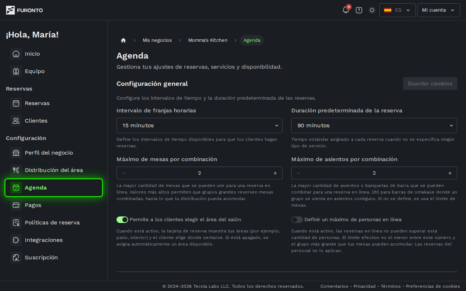Open Equipo in the sidebar
Screen dimensions: 466x291
[x=54, y=71]
